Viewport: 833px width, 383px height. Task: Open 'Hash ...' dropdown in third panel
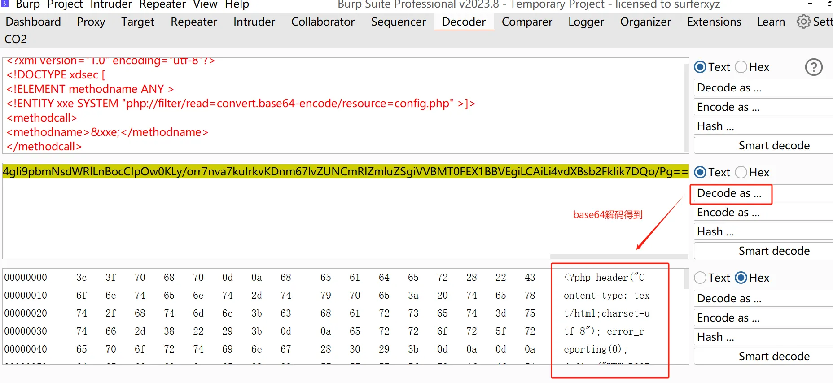point(763,337)
